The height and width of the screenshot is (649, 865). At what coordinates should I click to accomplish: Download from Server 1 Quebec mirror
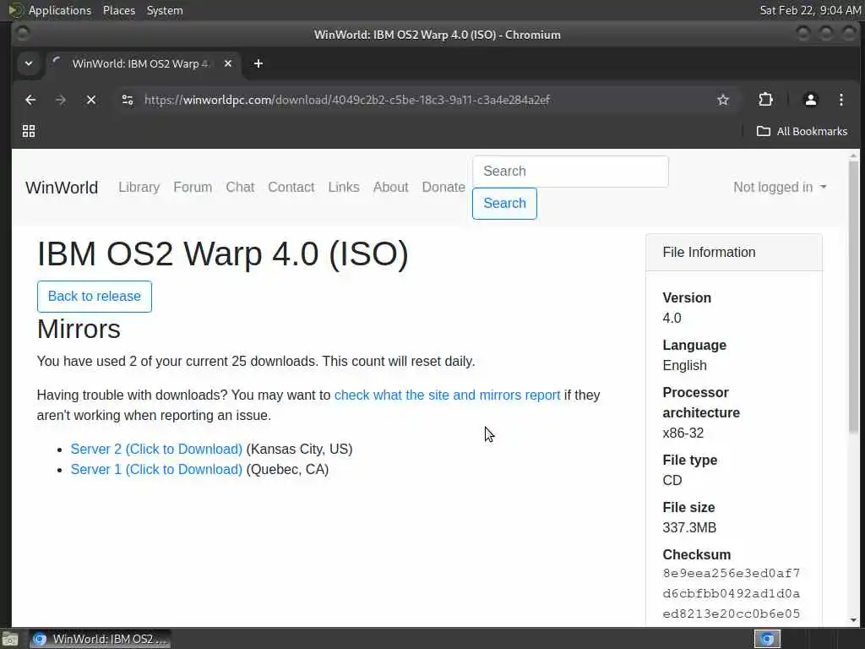pyautogui.click(x=156, y=469)
